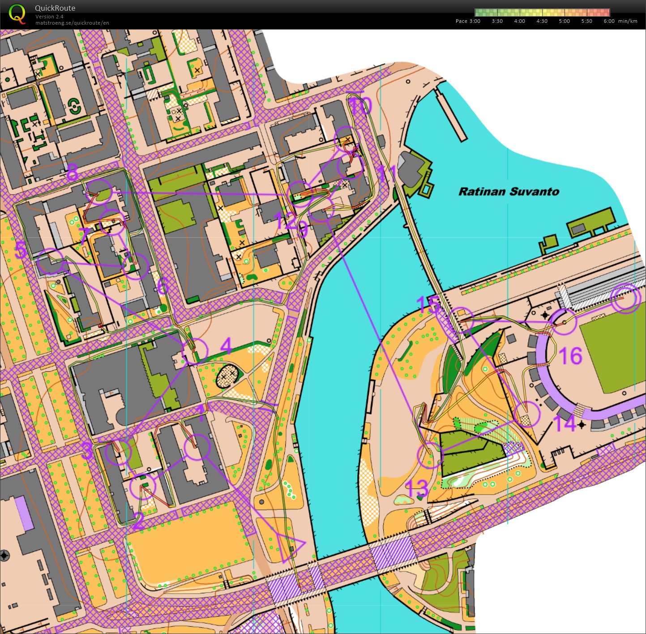This screenshot has height=634, width=646.
Task: Click control circle 1 near the start
Action: [197, 447]
